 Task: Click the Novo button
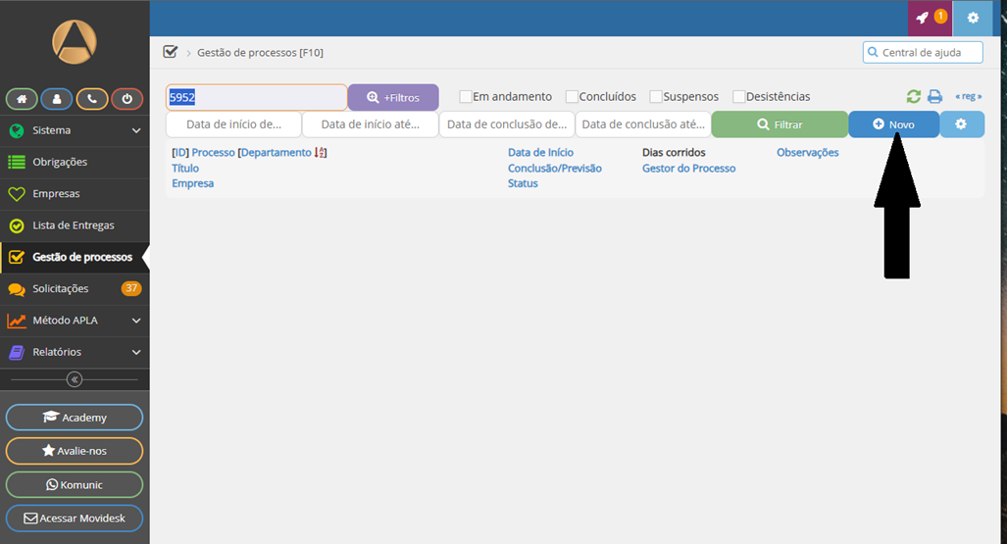(893, 124)
